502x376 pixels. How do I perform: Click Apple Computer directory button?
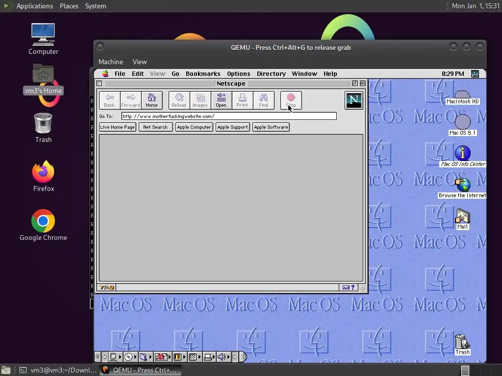pos(194,127)
